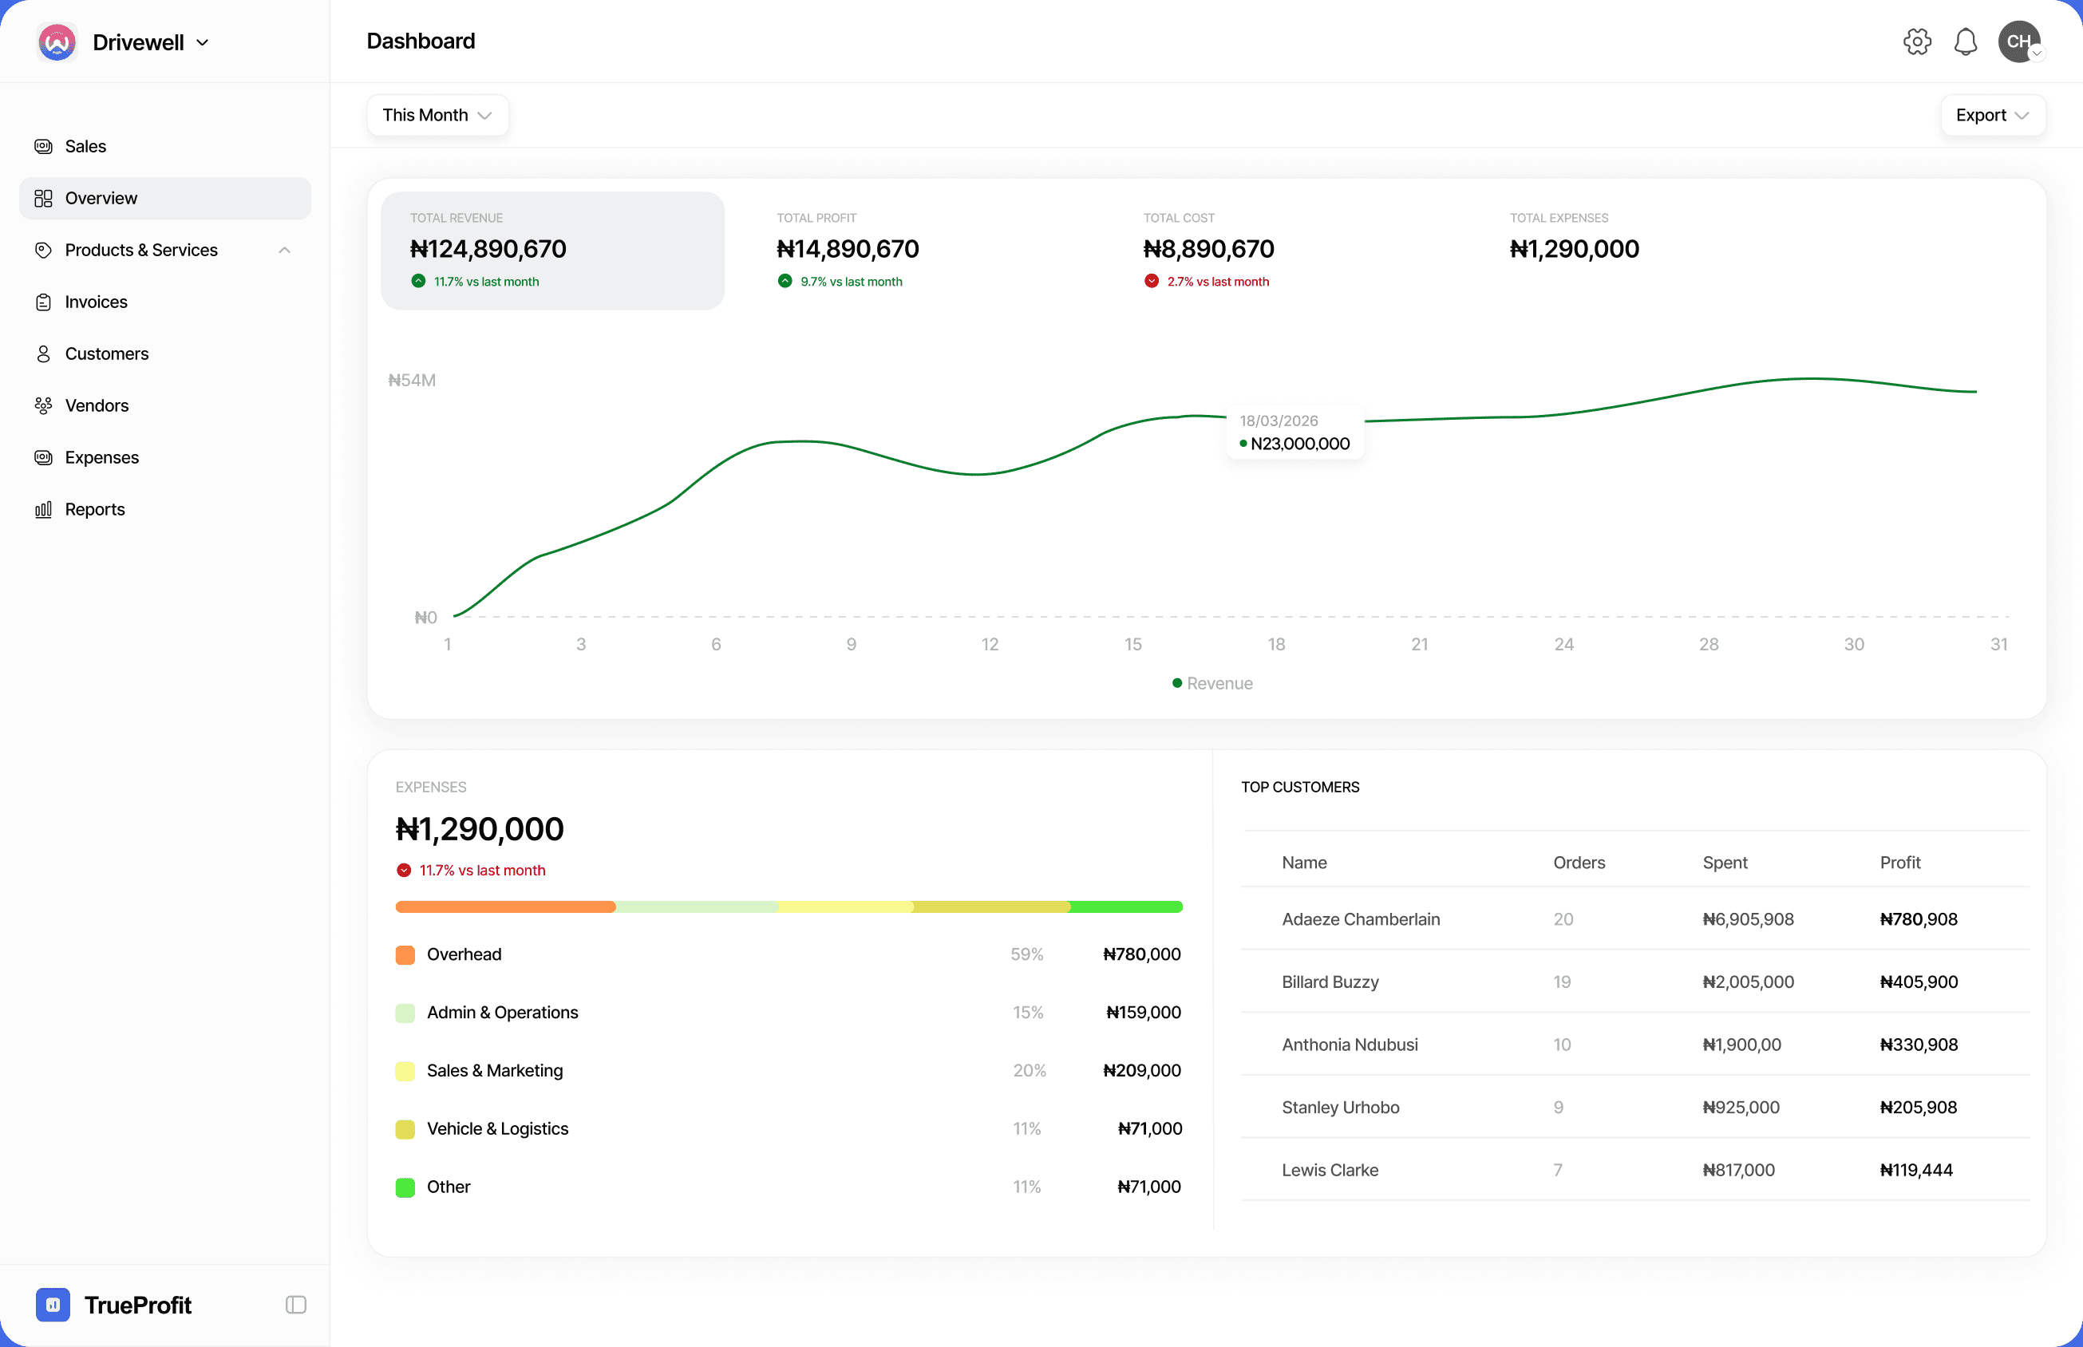Click the ₦119,444 profit value
This screenshot has width=2083, height=1347.
pyautogui.click(x=1916, y=1171)
